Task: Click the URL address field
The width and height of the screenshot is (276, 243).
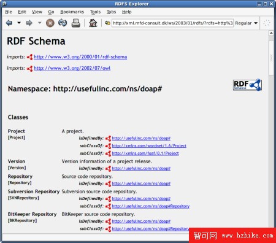Action: (172, 23)
